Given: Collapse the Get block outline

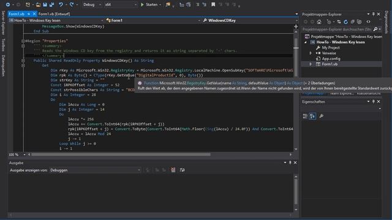Looking at the screenshot, I should click(x=23, y=65).
